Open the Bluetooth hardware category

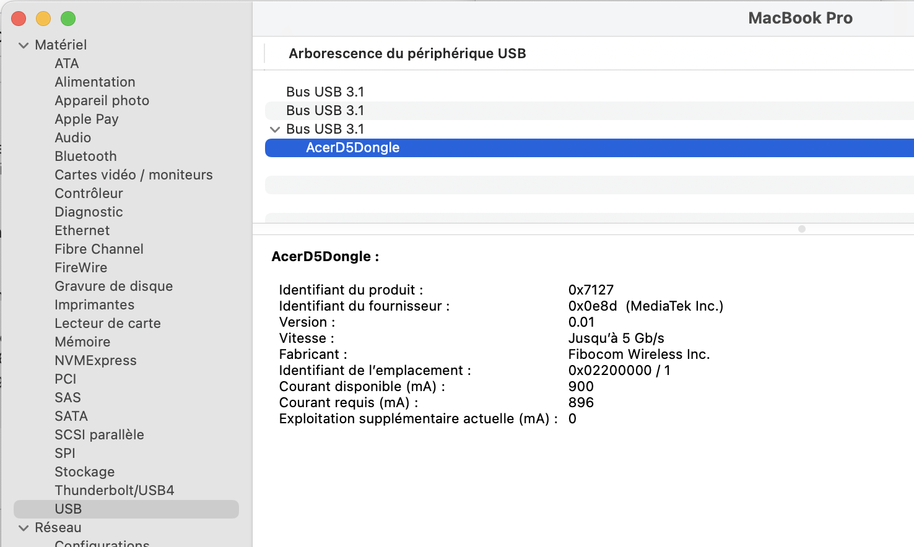click(85, 157)
